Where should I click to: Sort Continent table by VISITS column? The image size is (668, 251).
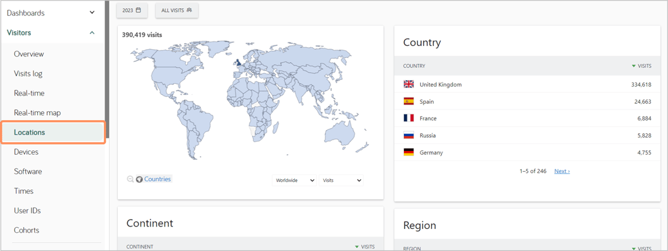tap(365, 247)
